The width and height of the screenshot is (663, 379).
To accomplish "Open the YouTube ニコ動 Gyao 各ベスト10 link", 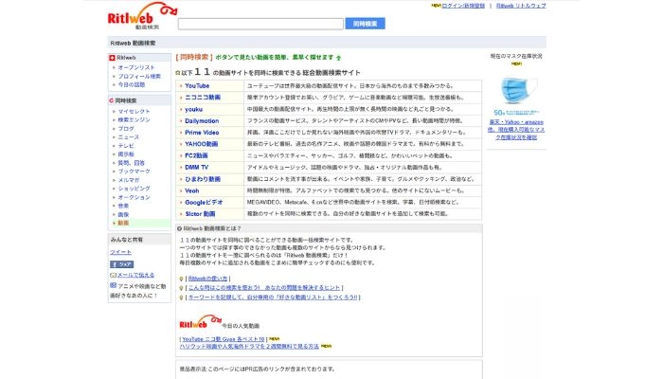I will pyautogui.click(x=222, y=338).
